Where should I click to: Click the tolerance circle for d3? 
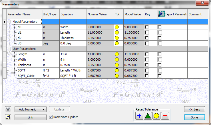(117, 43)
